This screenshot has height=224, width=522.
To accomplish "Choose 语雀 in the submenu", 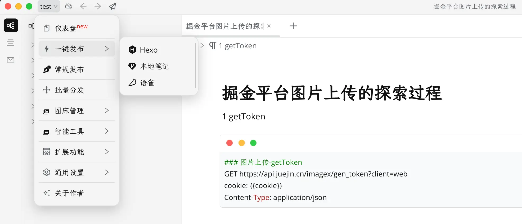I will [x=159, y=83].
